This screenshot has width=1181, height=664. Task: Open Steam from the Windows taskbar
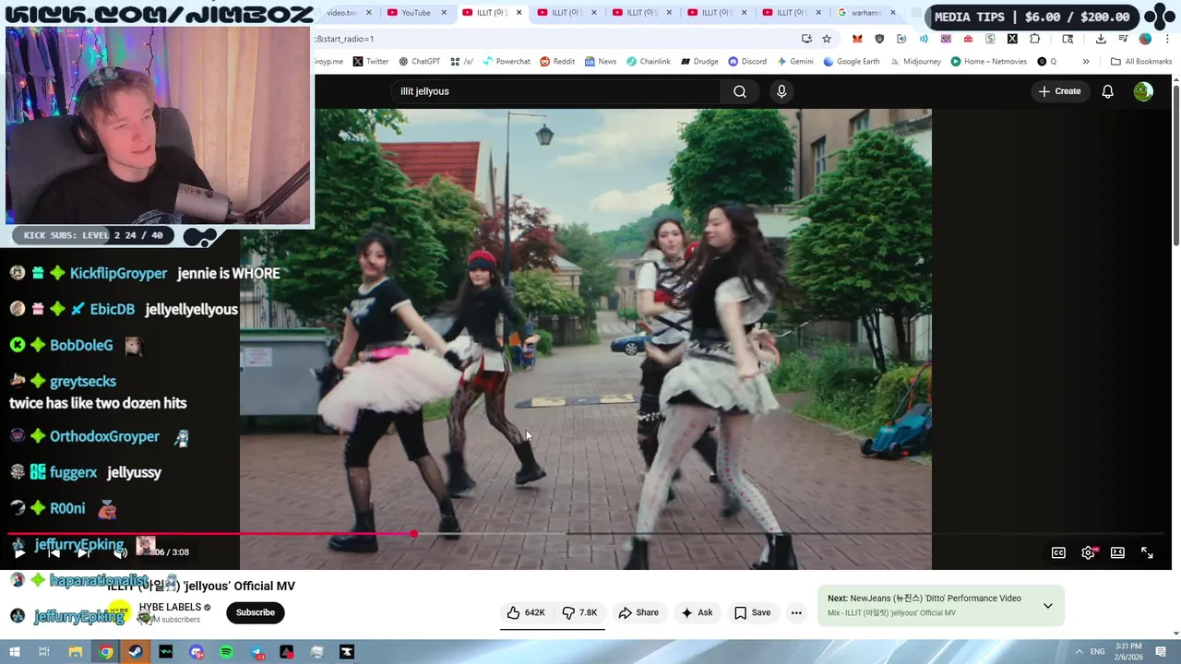pos(136,652)
